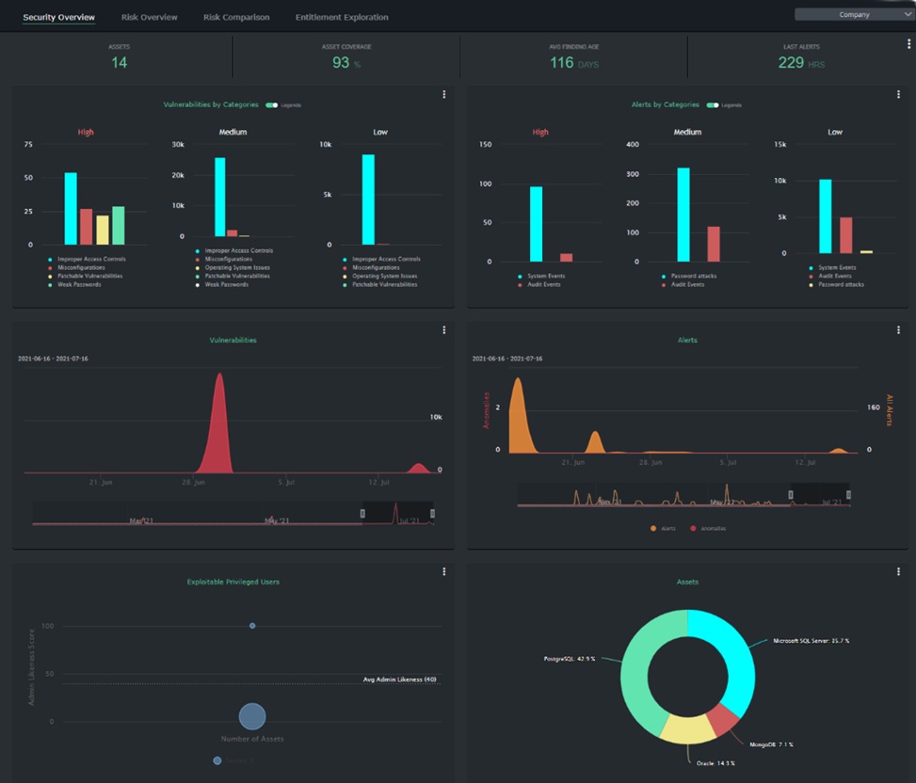Image resolution: width=916 pixels, height=783 pixels.
Task: Click the red Audit Events bar in Low alerts
Action: tap(846, 235)
